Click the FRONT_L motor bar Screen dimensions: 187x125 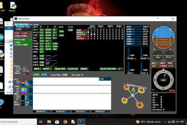(x=128, y=52)
